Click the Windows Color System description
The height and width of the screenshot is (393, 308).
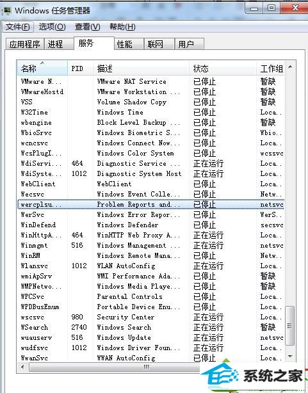tap(136, 154)
